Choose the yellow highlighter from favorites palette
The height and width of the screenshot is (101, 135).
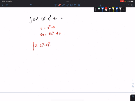pyautogui.click(x=113, y=10)
